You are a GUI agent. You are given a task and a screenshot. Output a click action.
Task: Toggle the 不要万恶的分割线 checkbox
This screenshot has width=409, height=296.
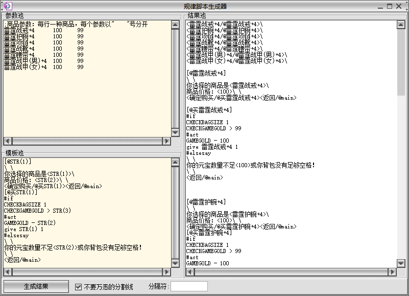78,287
